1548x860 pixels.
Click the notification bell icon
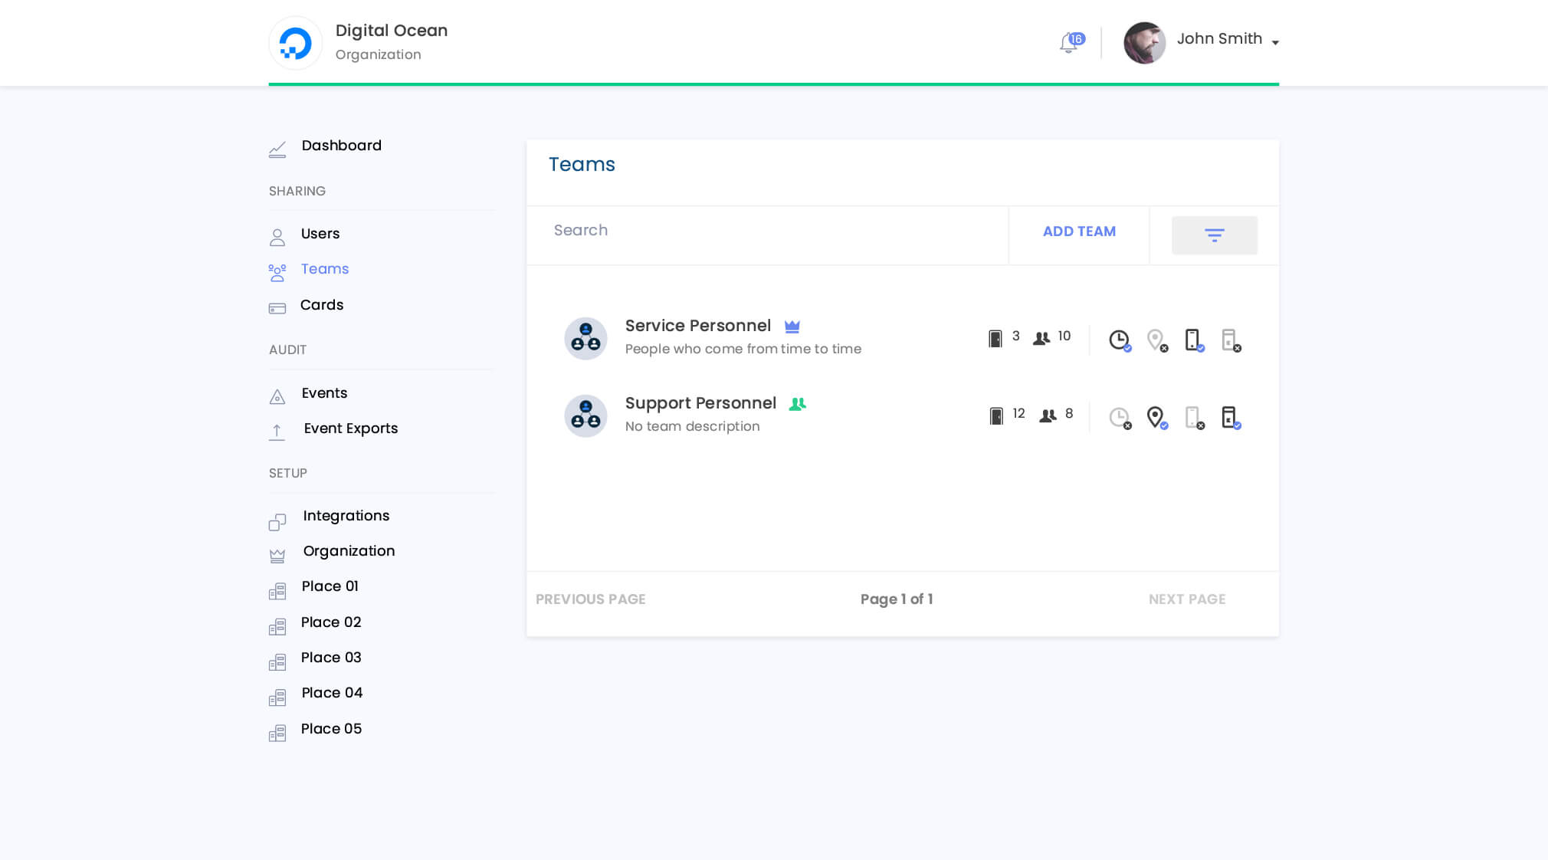(1069, 43)
